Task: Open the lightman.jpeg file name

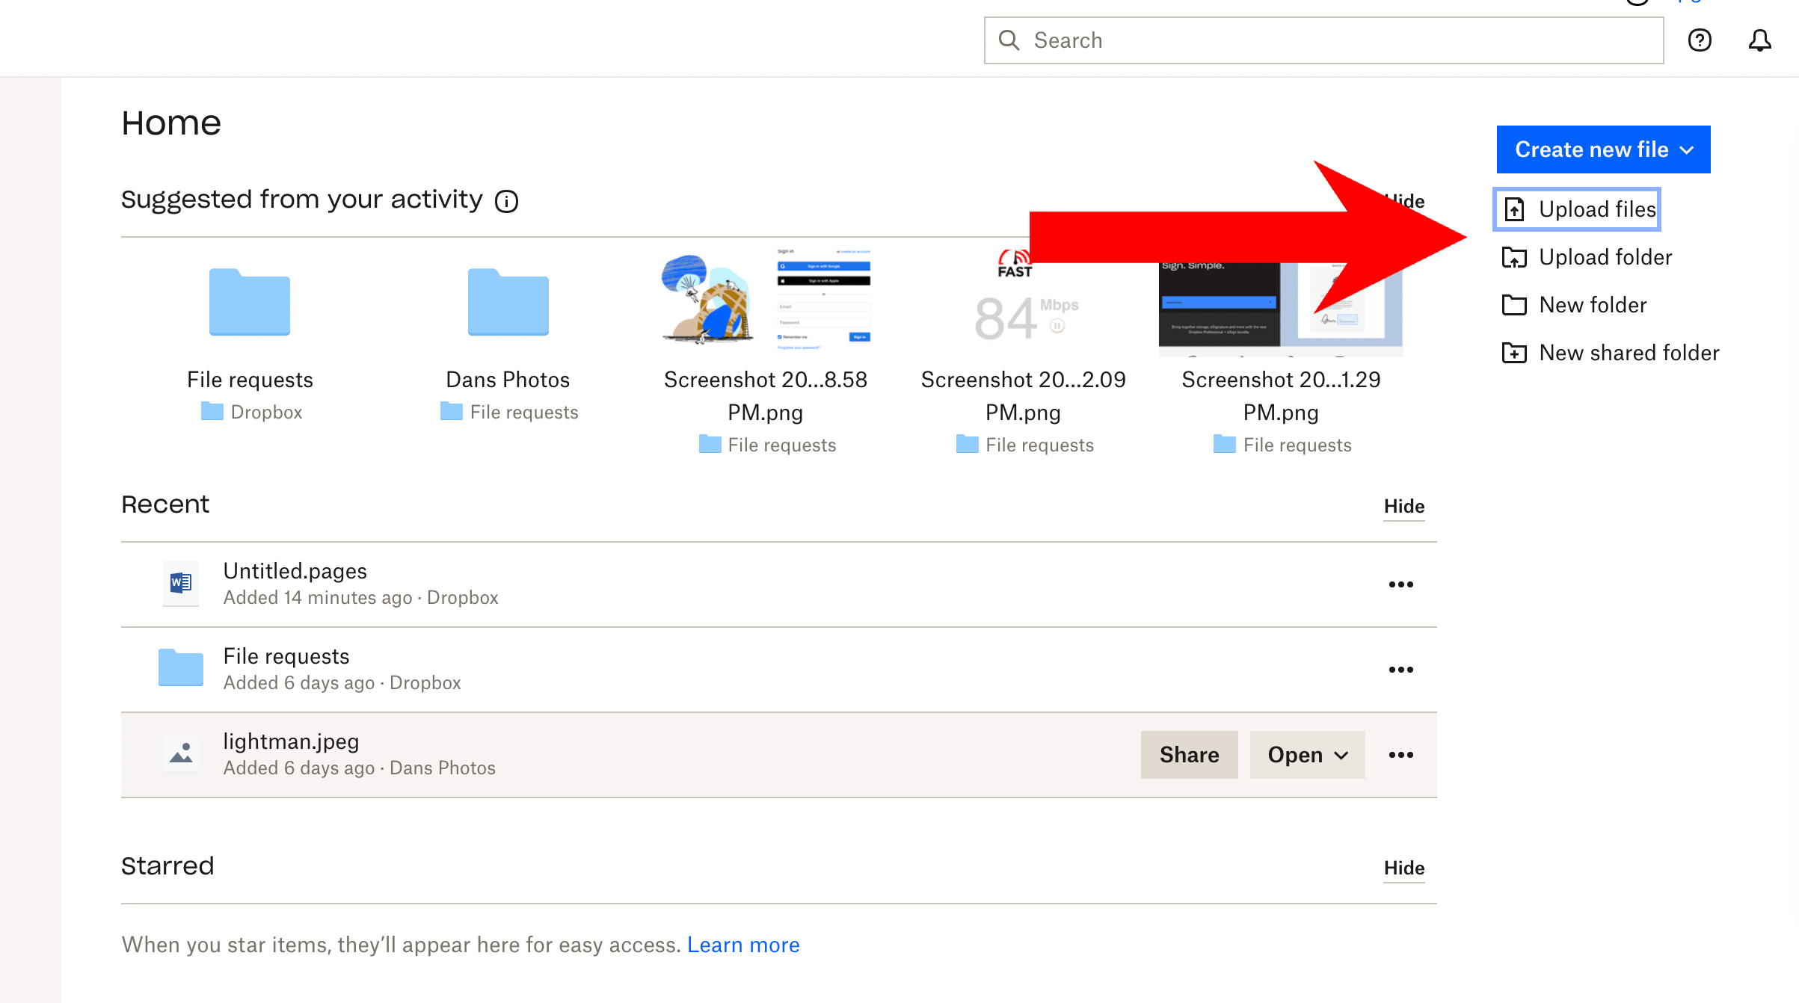Action: click(291, 741)
